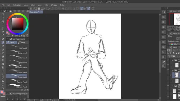
Task: Choose the Real pencil brush
Action: coord(17,47)
